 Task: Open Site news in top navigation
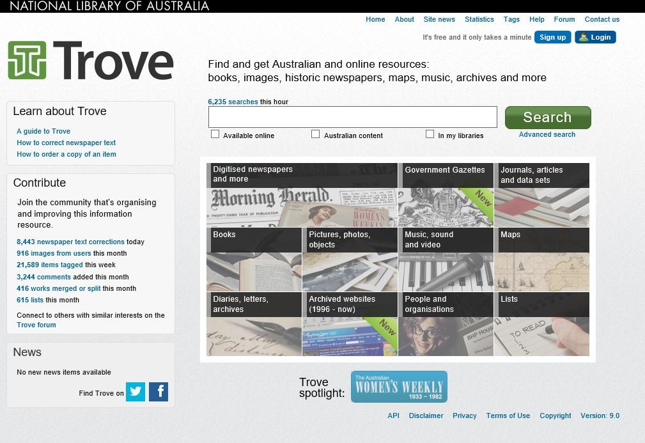(439, 19)
